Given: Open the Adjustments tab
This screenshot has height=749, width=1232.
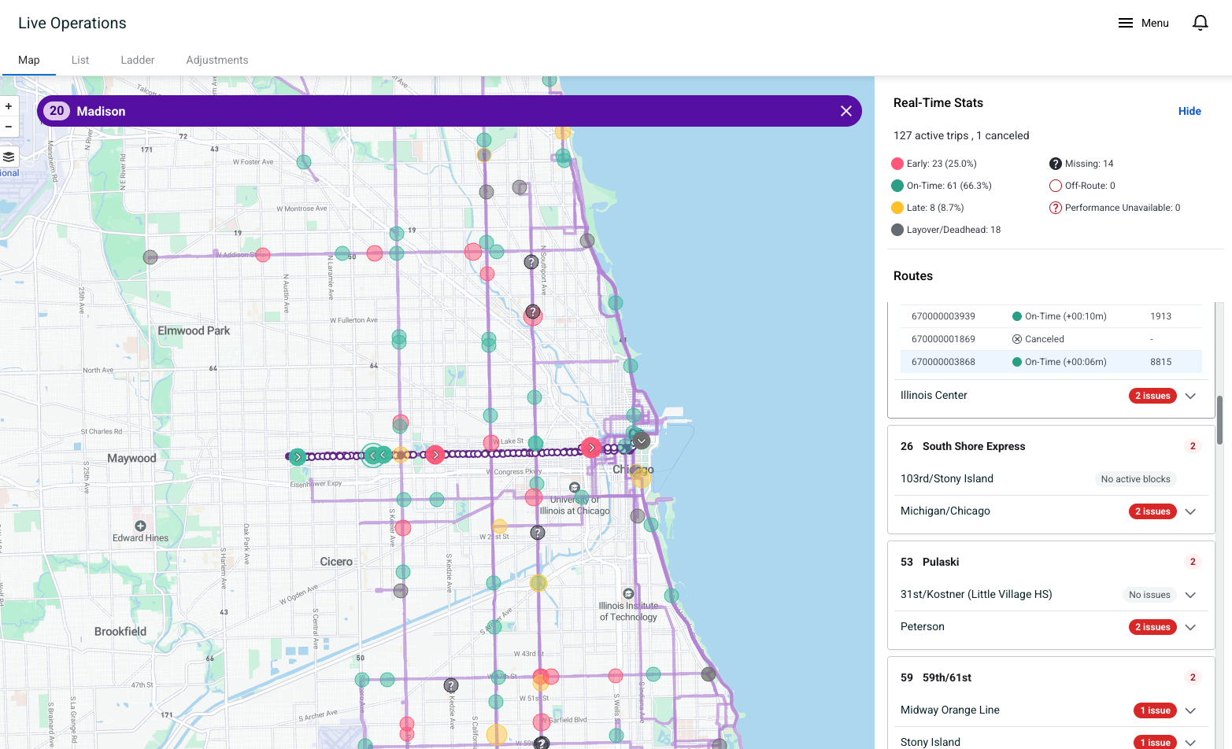Looking at the screenshot, I should click(217, 60).
